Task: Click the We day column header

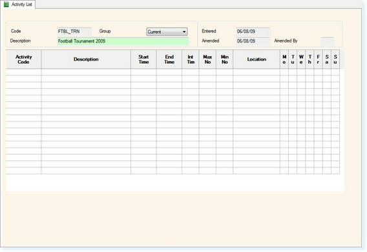Action: point(301,59)
